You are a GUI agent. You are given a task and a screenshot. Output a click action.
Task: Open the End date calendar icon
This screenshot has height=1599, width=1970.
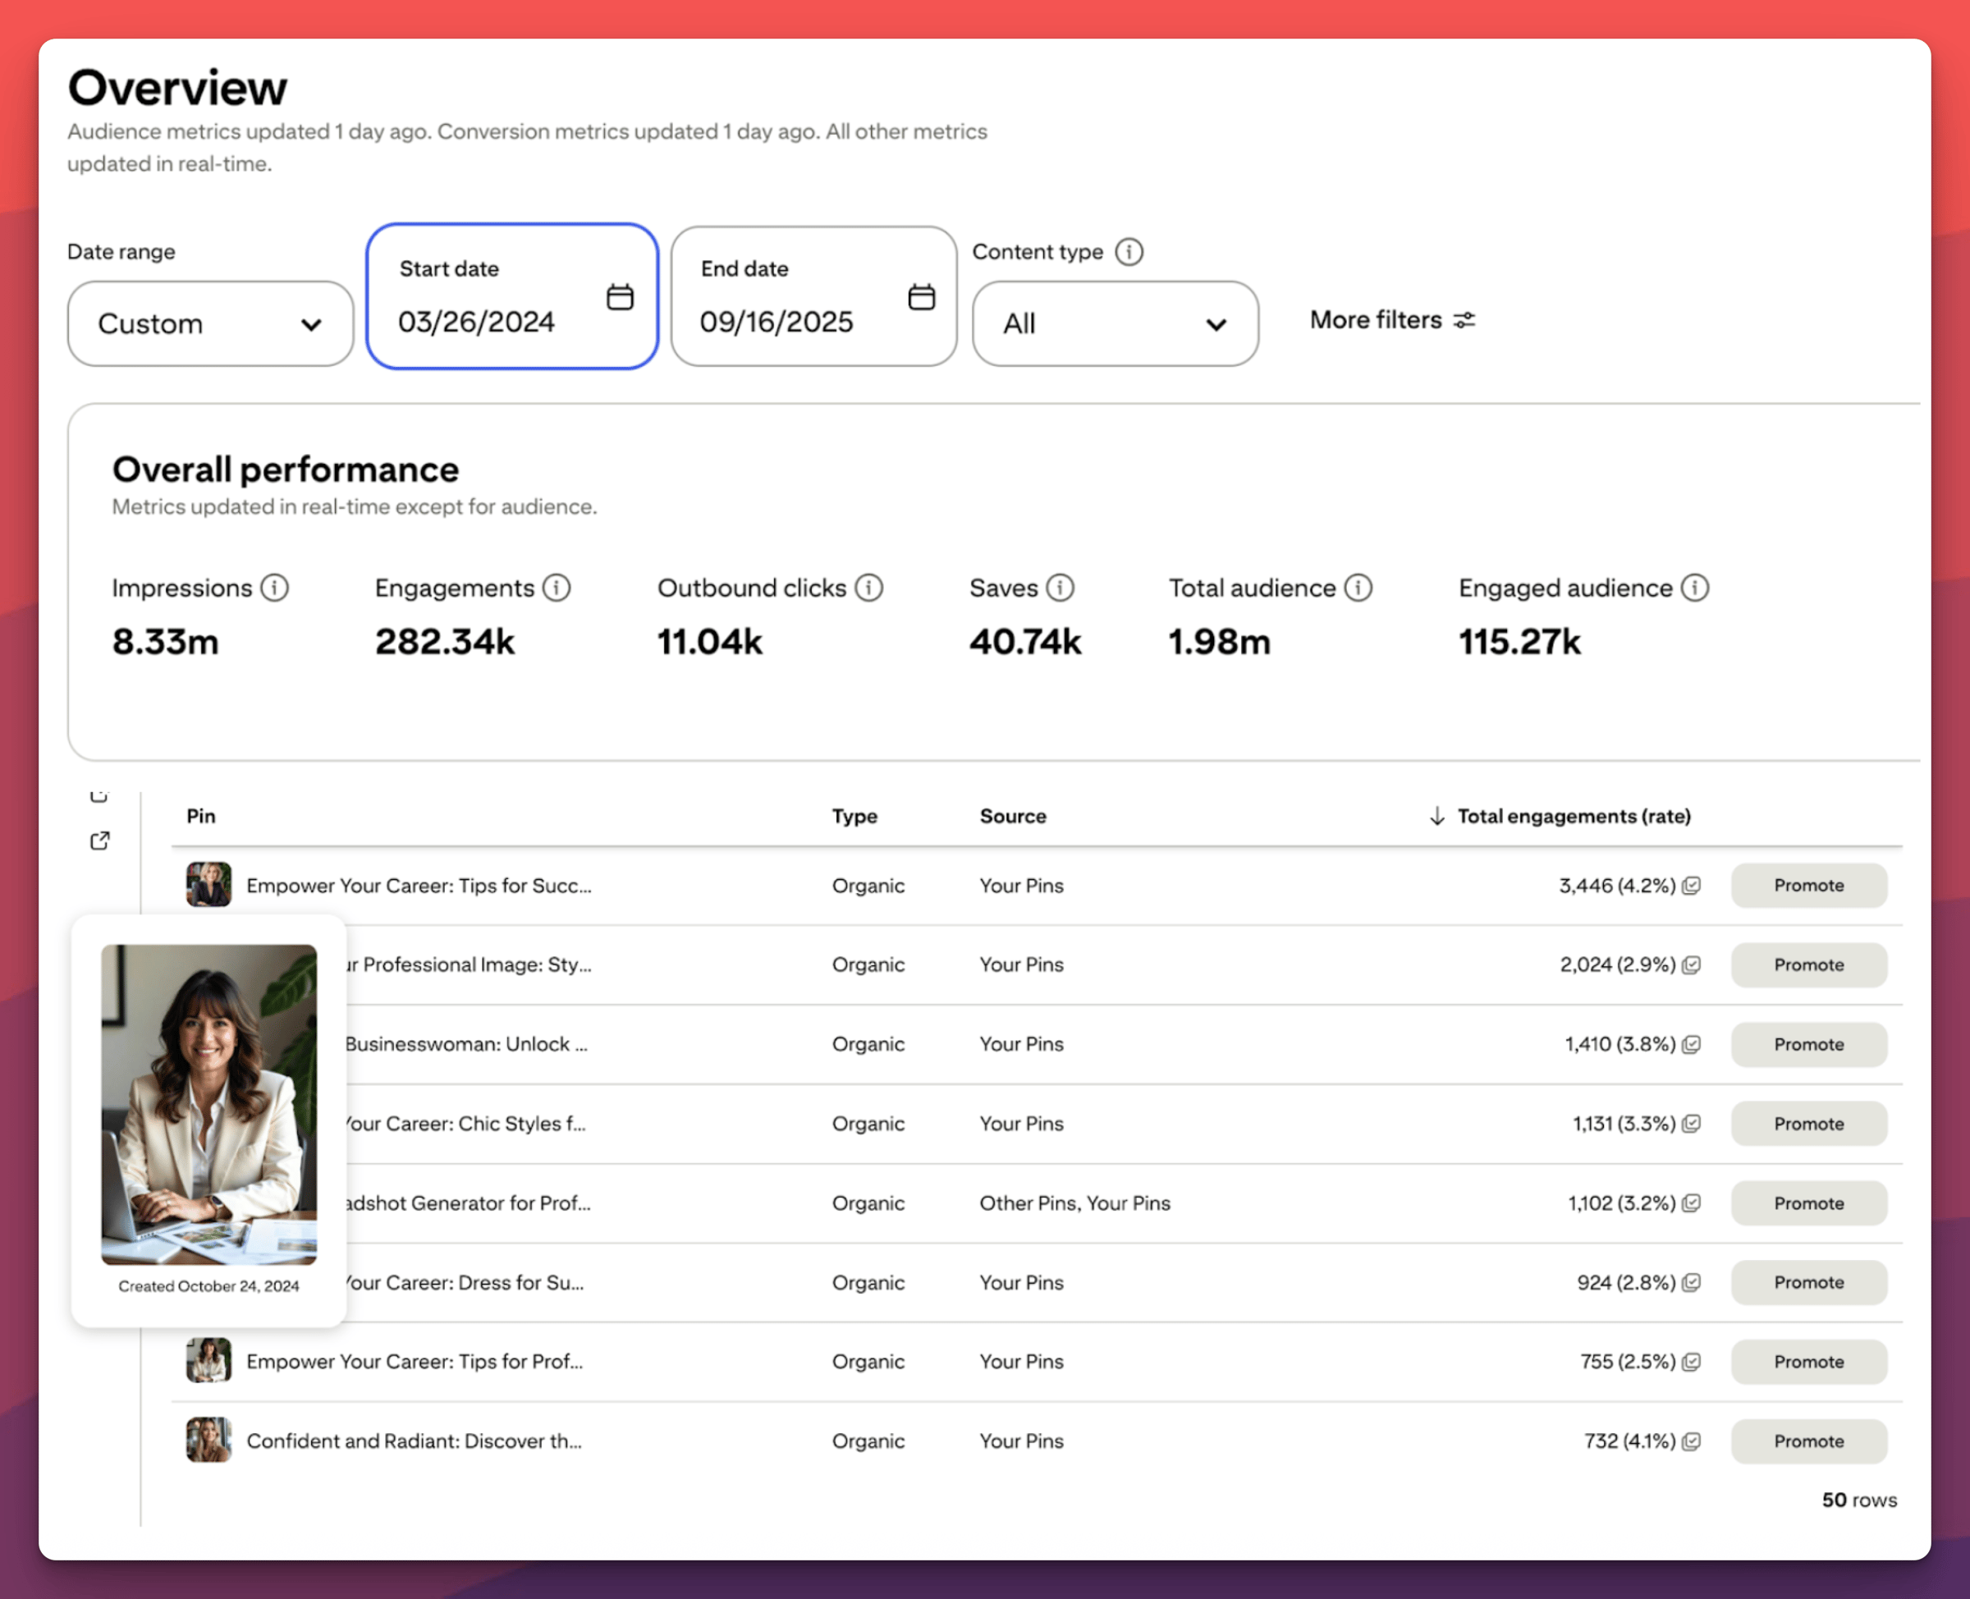click(921, 297)
